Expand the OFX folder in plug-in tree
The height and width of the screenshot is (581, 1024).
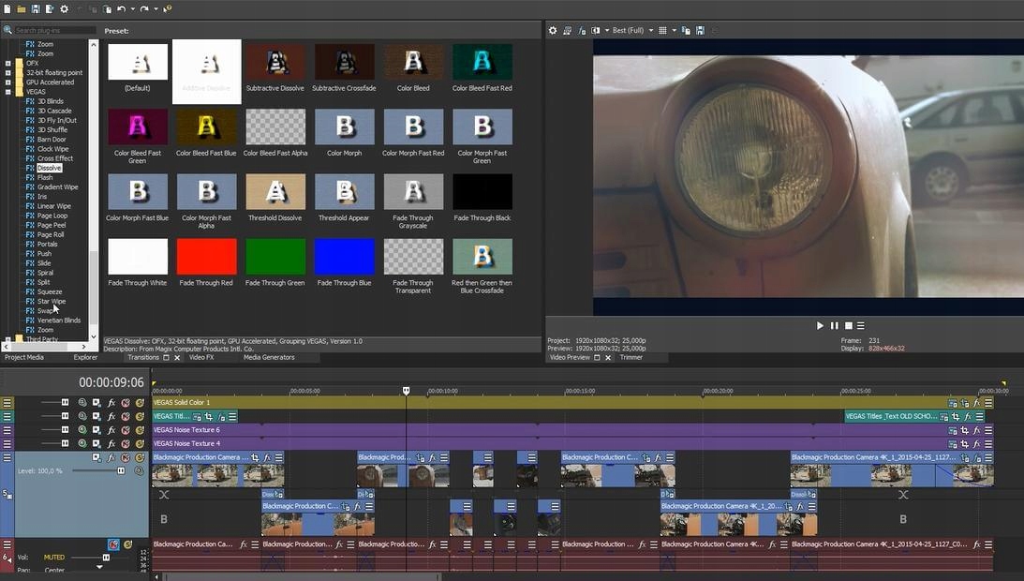(8, 63)
